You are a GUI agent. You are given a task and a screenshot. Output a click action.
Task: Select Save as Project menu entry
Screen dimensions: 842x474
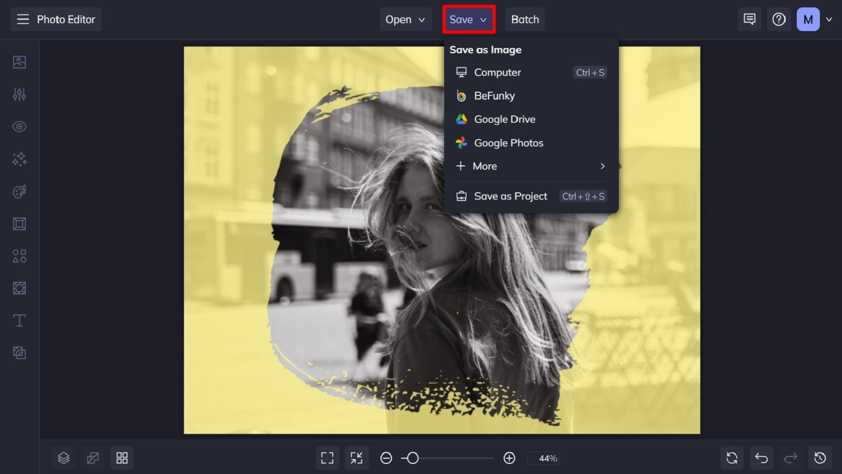[x=510, y=196]
